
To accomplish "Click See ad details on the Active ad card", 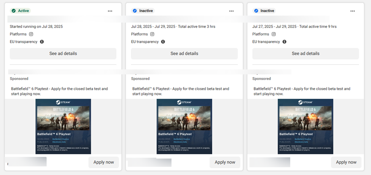I will (x=63, y=54).
